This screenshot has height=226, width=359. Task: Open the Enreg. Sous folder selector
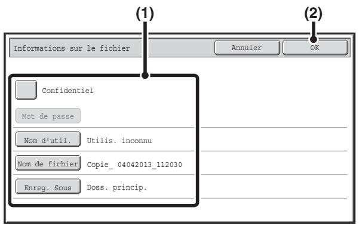pos(48,187)
